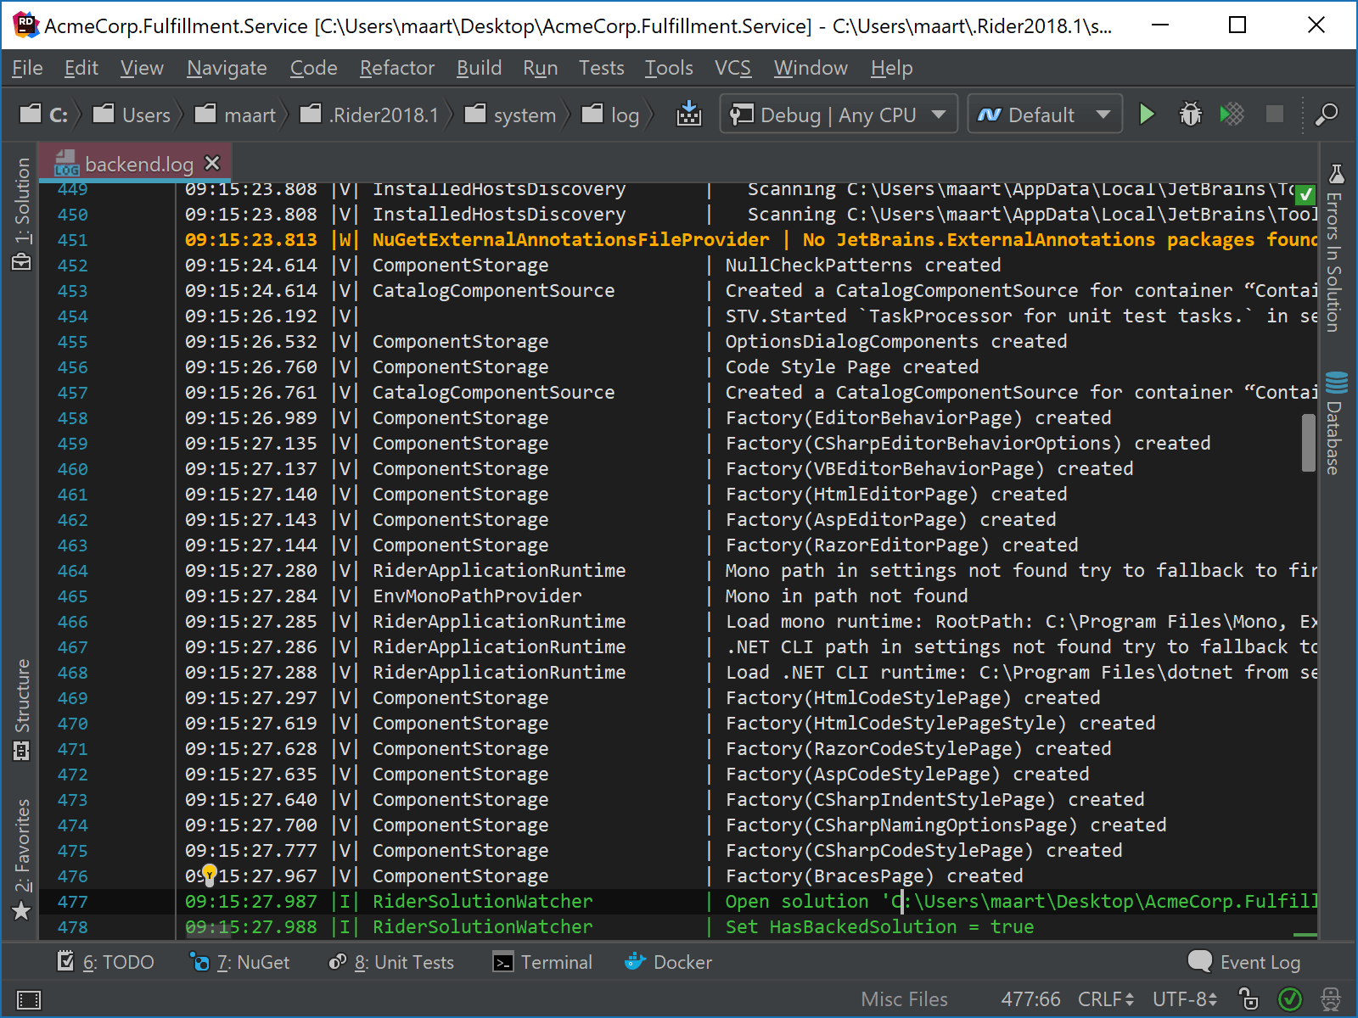Click the system breadcrumb folder
Viewport: 1358px width, 1018px height.
tap(510, 115)
